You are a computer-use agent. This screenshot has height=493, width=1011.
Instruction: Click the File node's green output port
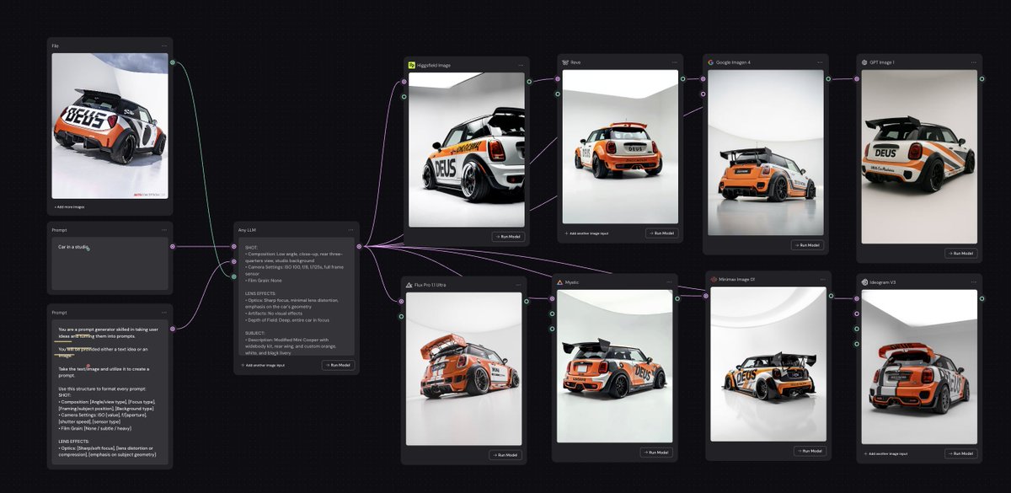click(x=173, y=62)
